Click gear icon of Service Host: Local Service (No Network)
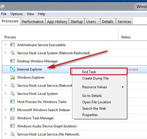This screenshot has height=139, width=147. pos(12,134)
